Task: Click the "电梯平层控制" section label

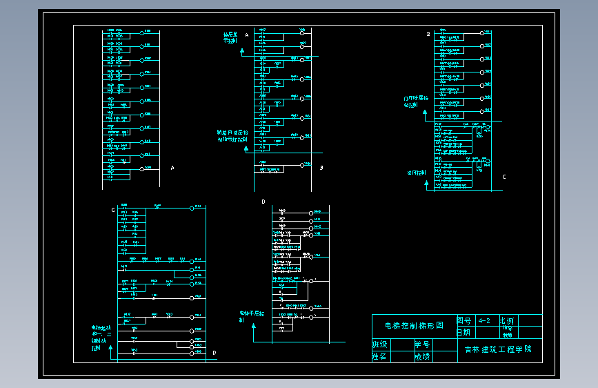Action: [251, 317]
